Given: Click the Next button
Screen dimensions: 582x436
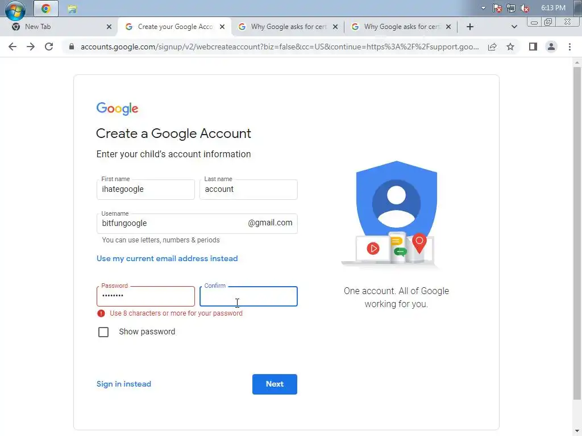Looking at the screenshot, I should [275, 384].
